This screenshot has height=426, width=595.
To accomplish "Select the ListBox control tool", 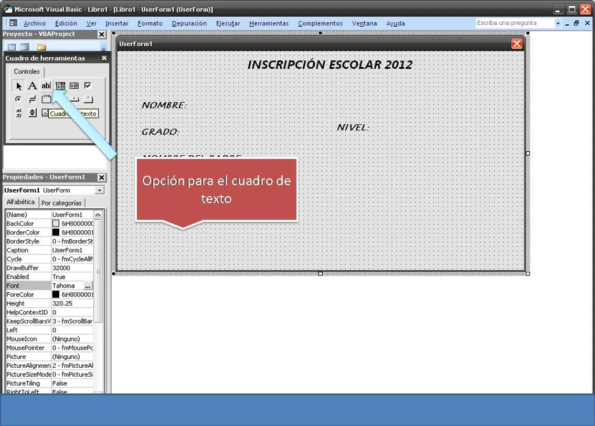I will tap(74, 86).
